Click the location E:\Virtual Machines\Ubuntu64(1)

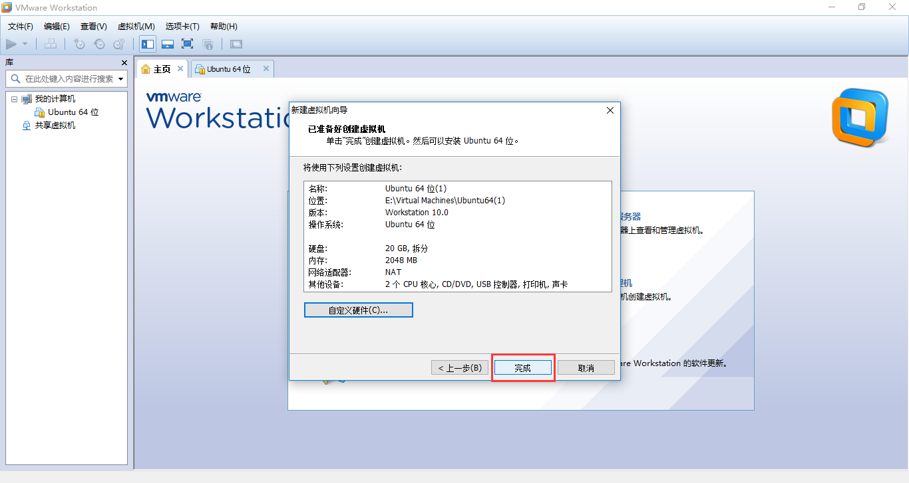point(445,201)
